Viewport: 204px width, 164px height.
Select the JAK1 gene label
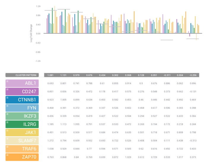(22, 133)
